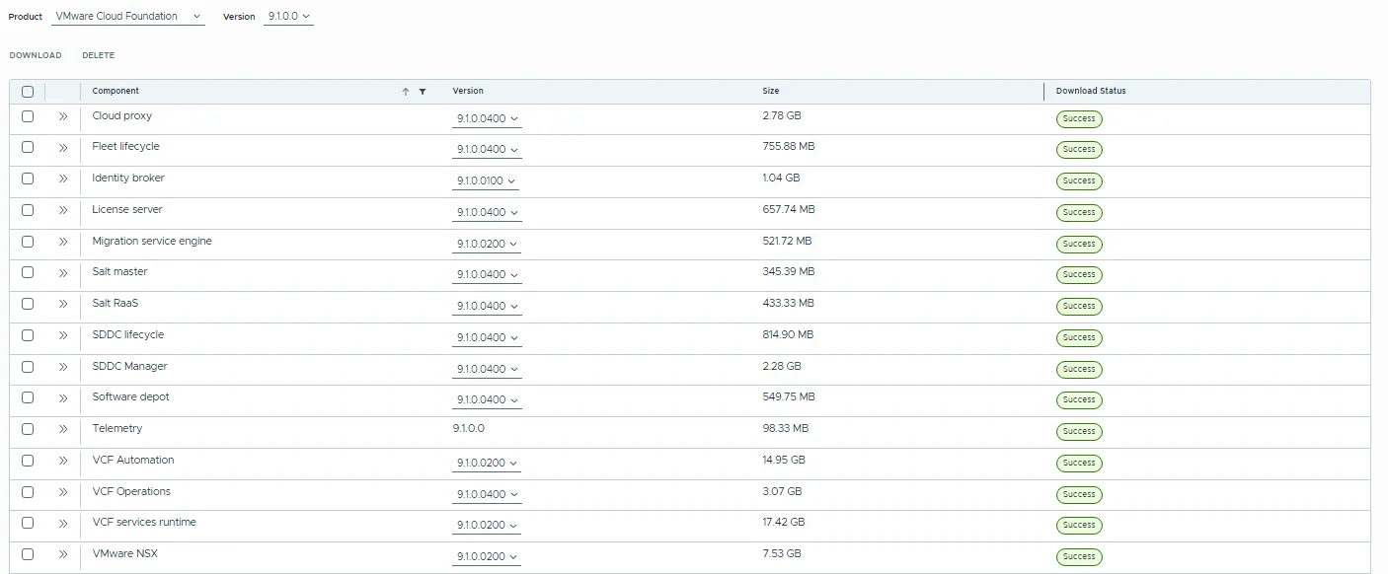Click the VCF services runtime component name
The width and height of the screenshot is (1388, 574).
click(144, 523)
